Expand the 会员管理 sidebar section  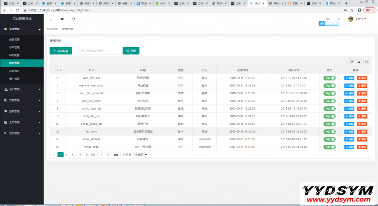(x=22, y=89)
